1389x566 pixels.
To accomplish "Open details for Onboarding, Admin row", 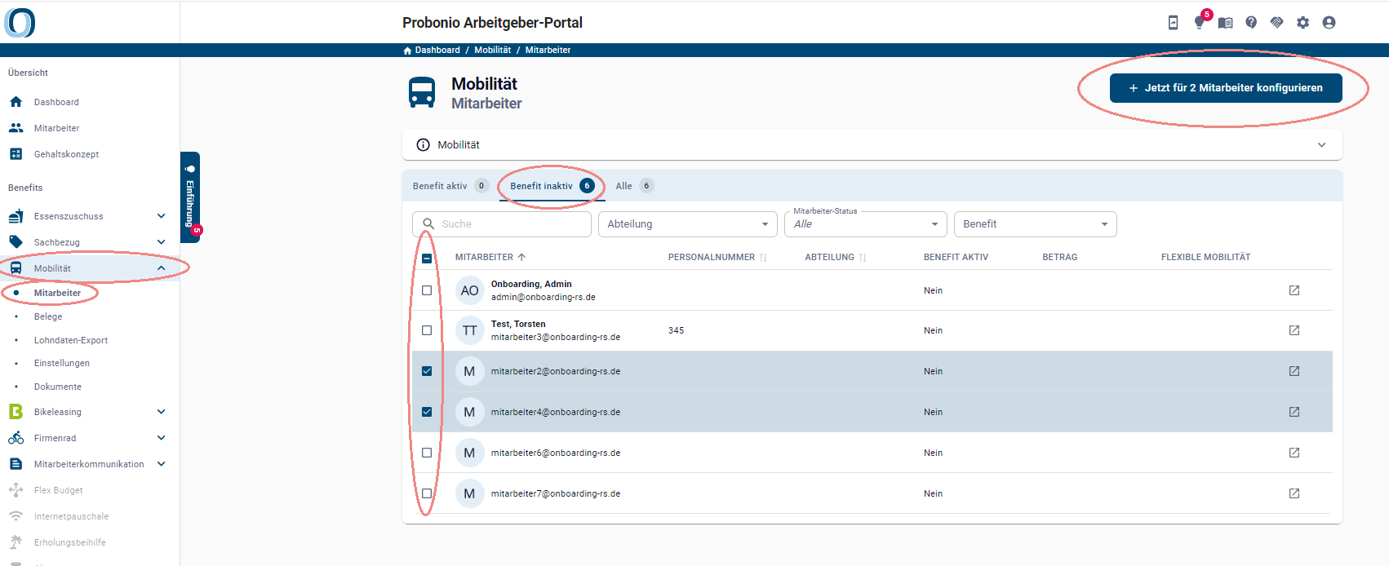I will [x=1294, y=290].
